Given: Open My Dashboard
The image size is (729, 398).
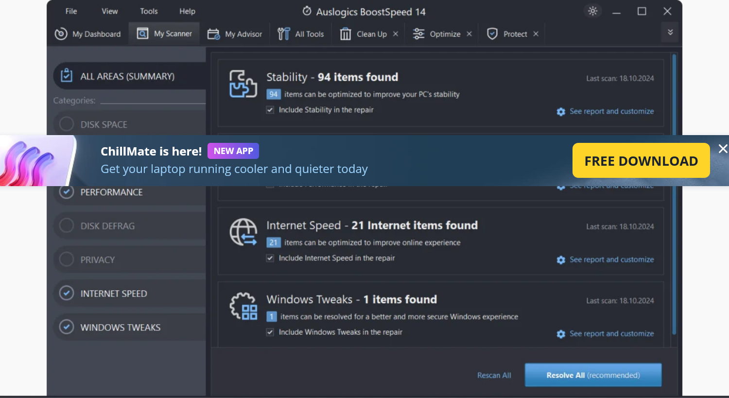Looking at the screenshot, I should tap(88, 34).
